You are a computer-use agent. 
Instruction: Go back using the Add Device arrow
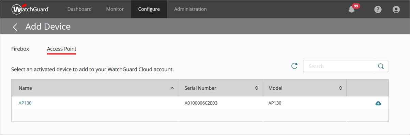[15, 27]
